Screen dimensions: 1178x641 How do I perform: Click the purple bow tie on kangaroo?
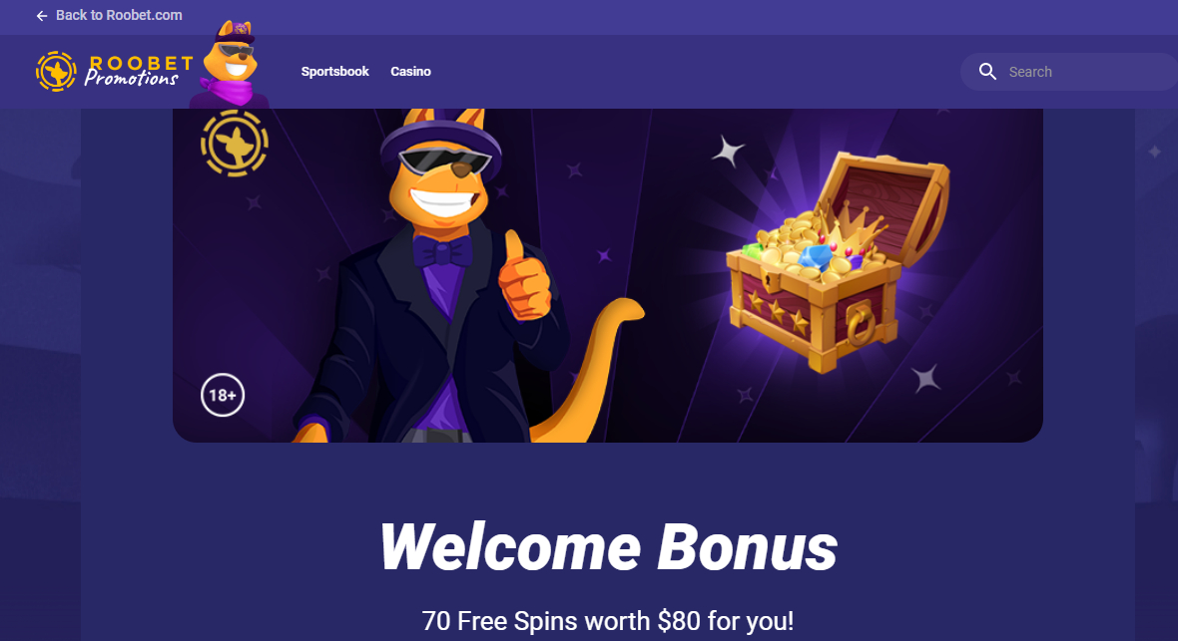441,250
